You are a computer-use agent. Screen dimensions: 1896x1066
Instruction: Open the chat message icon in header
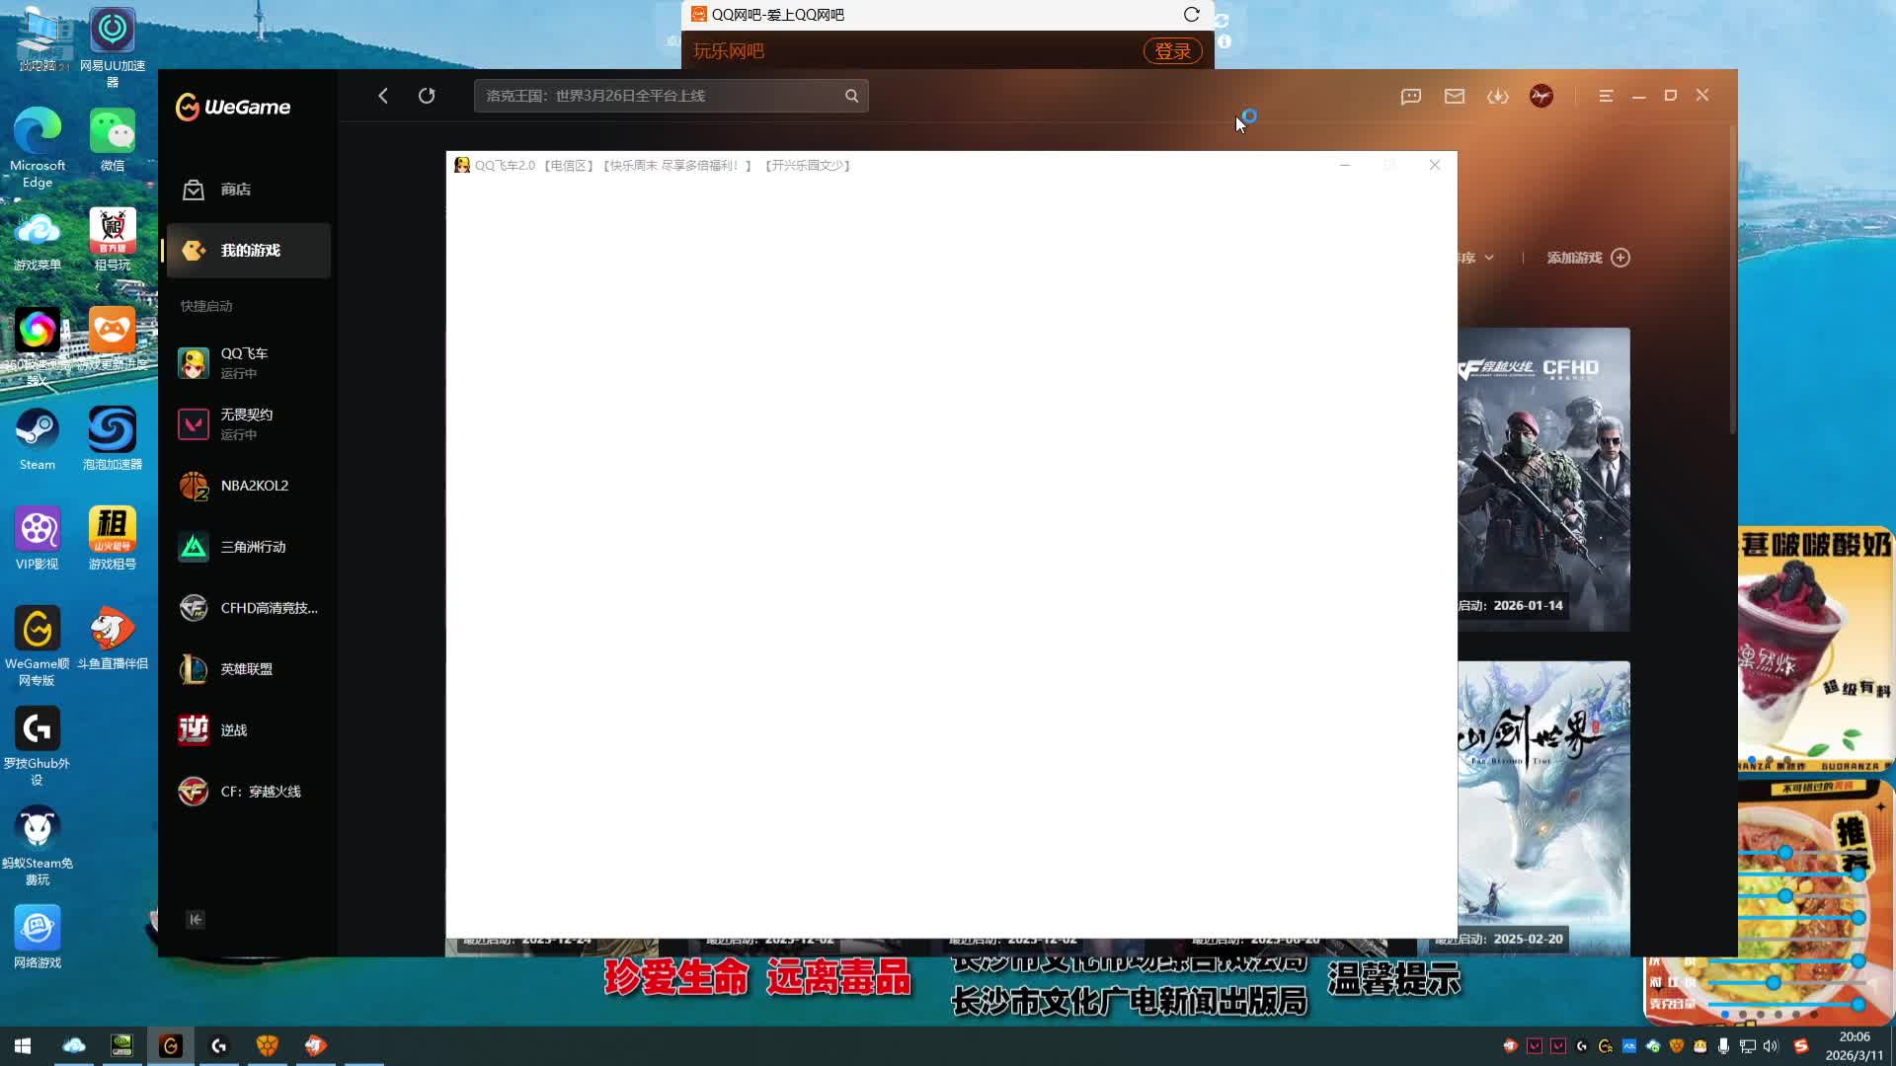tap(1410, 96)
